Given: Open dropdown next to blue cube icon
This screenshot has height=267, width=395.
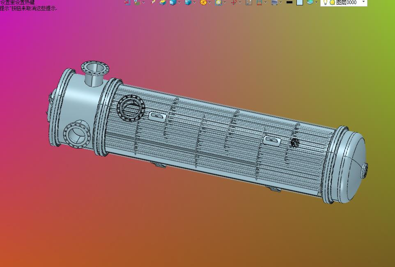Looking at the screenshot, I should [179, 2].
